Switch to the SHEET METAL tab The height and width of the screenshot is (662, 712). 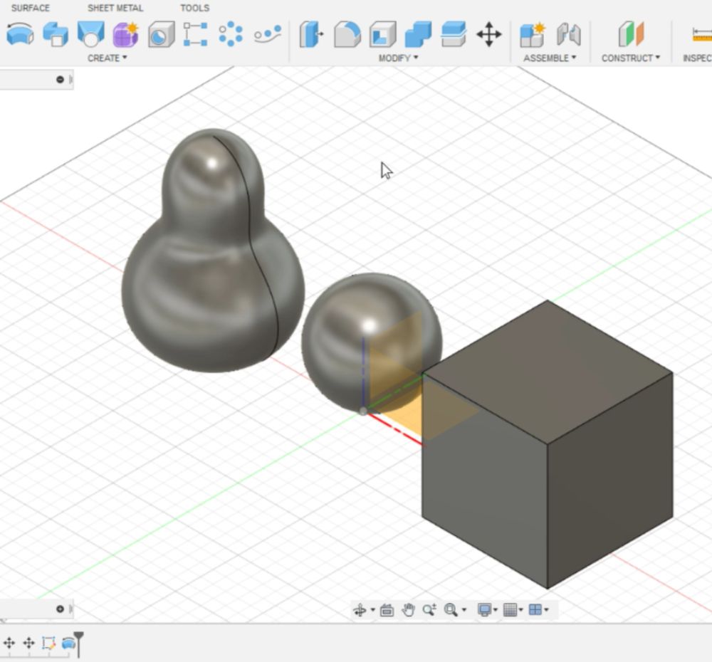click(115, 8)
